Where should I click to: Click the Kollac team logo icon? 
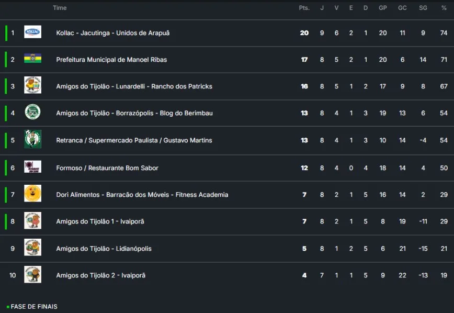(32, 32)
